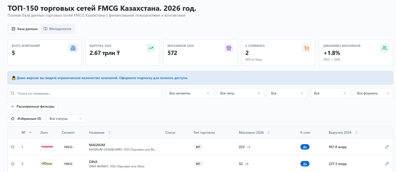Click the shopping cart icon in E-commerce card
396x172 pixels.
[306, 48]
